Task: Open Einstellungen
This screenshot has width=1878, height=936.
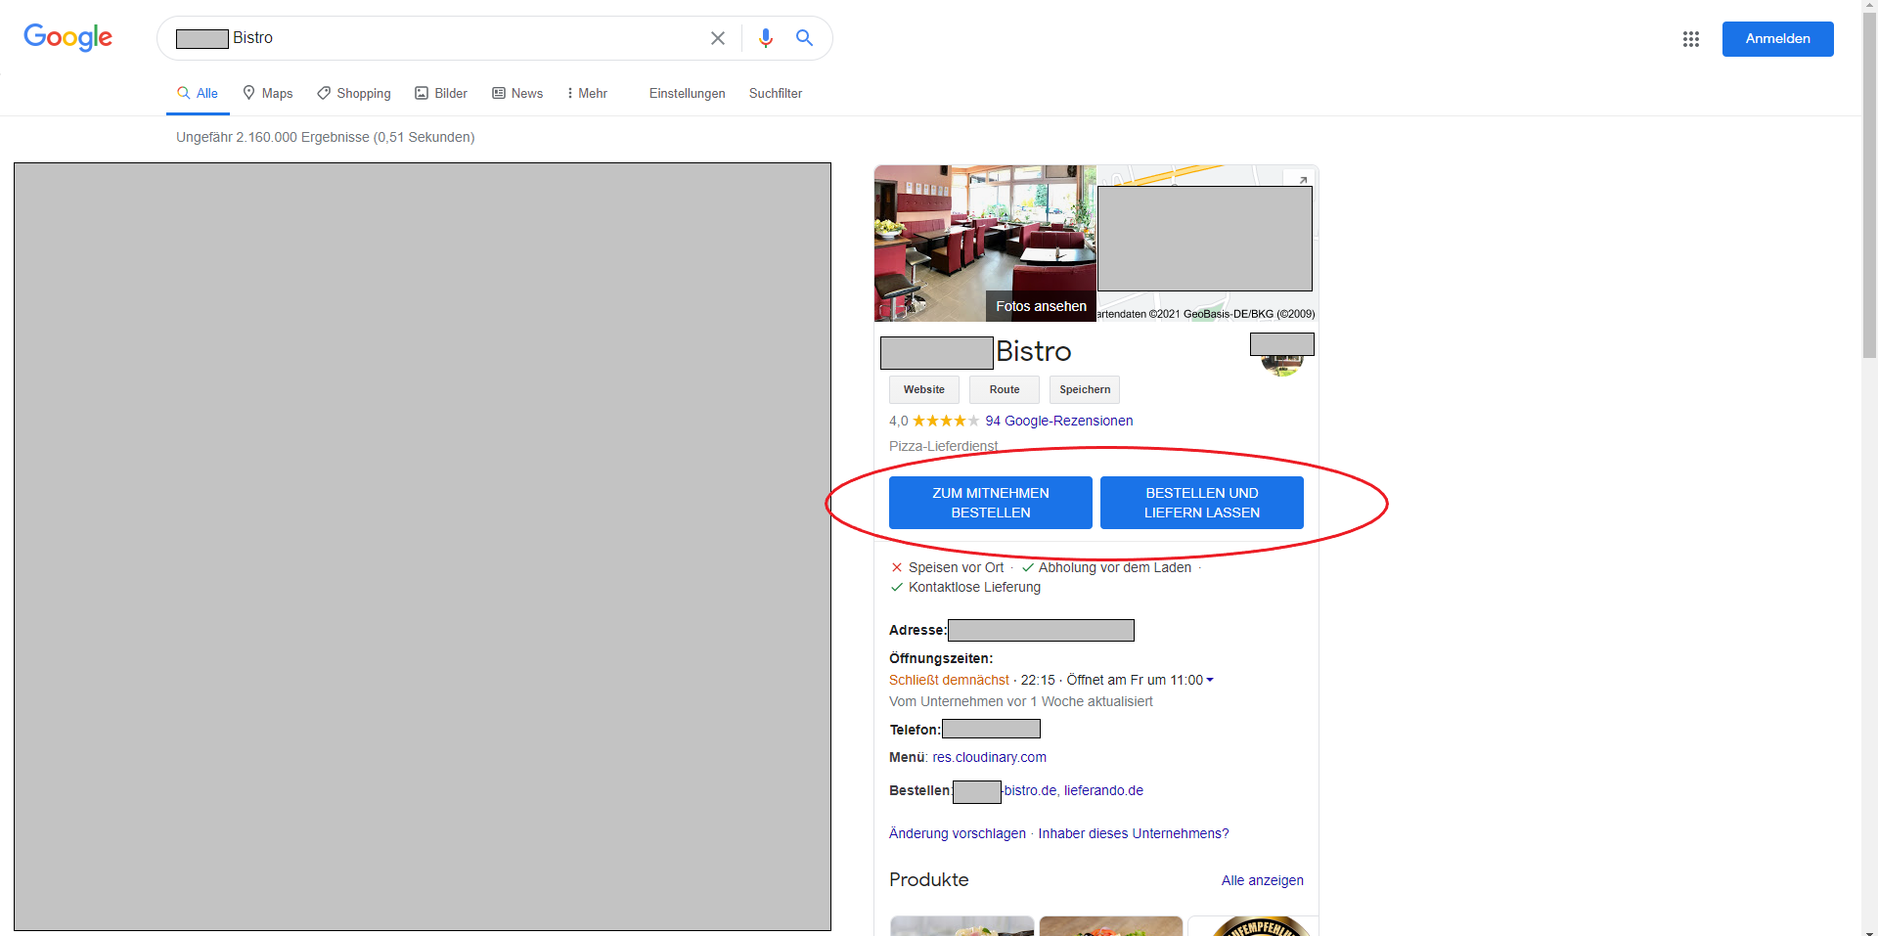Action: tap(688, 94)
